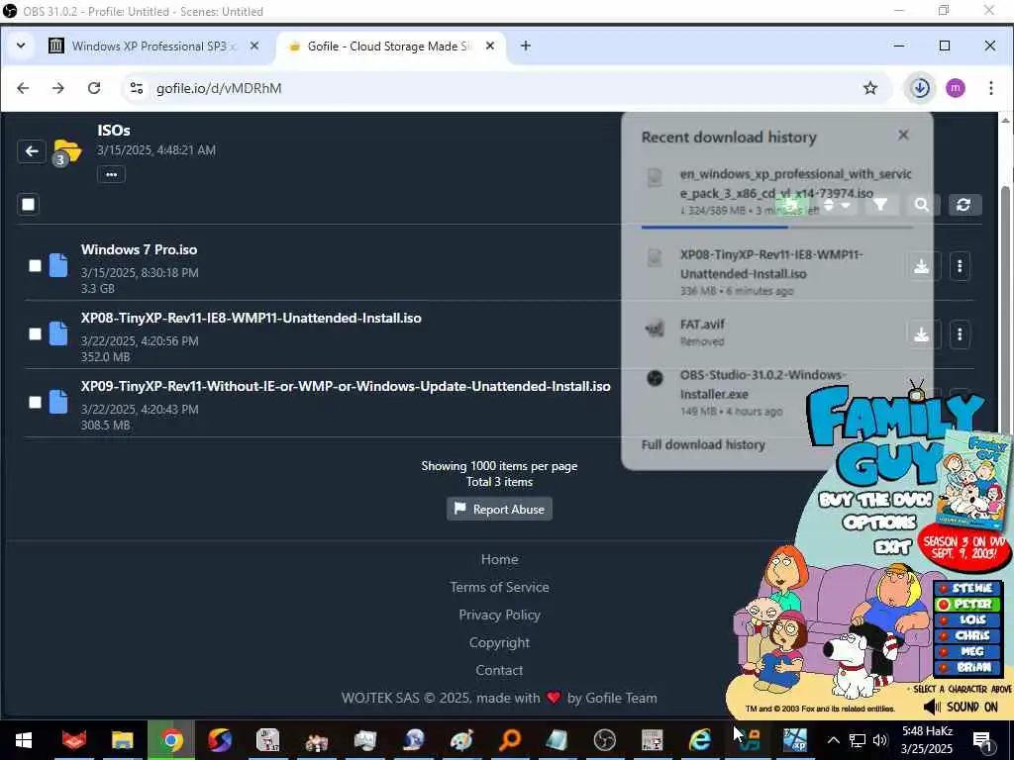Click the browser back arrow
The height and width of the screenshot is (760, 1014).
point(23,88)
